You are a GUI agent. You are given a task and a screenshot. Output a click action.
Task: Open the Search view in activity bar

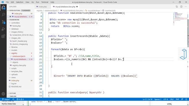(x=3, y=15)
